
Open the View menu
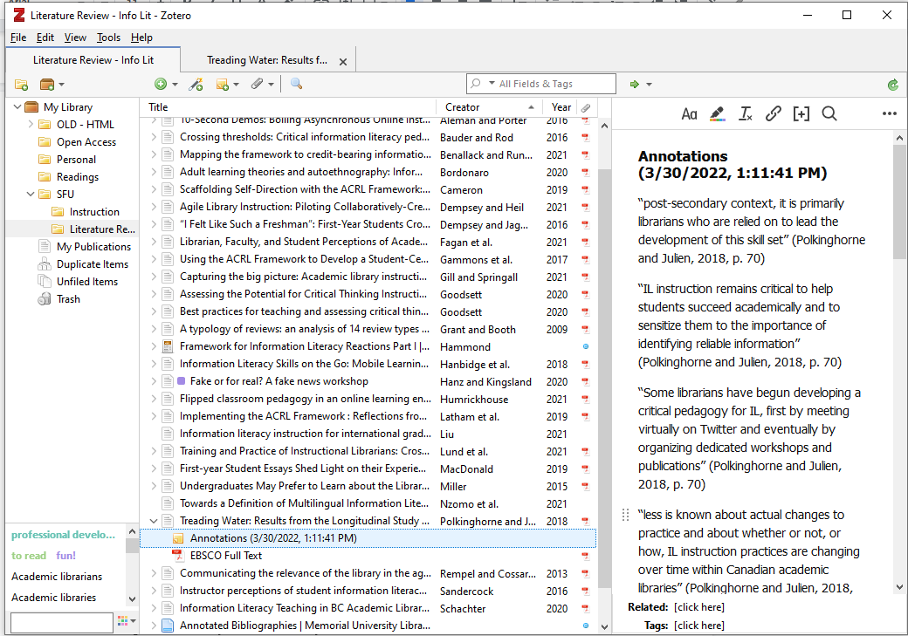pos(75,38)
